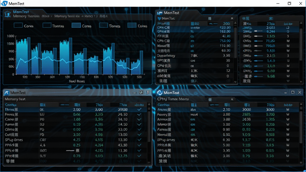Click the window icon of the Memory test window
The width and height of the screenshot is (306, 172).
[x=7, y=93]
